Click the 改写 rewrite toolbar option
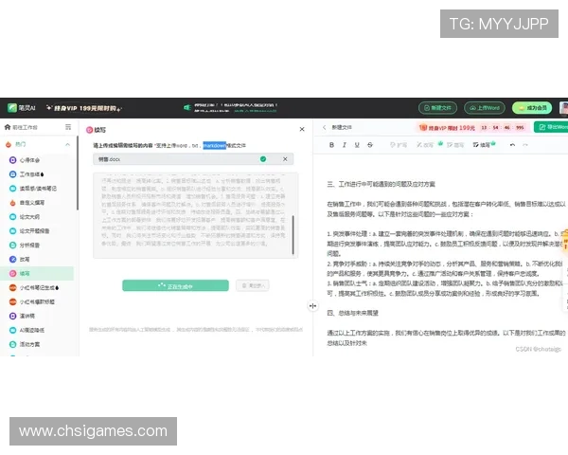 [x=425, y=145]
